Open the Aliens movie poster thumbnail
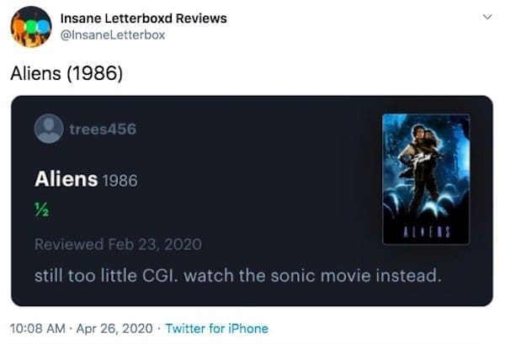Image resolution: width=505 pixels, height=344 pixels. point(426,178)
